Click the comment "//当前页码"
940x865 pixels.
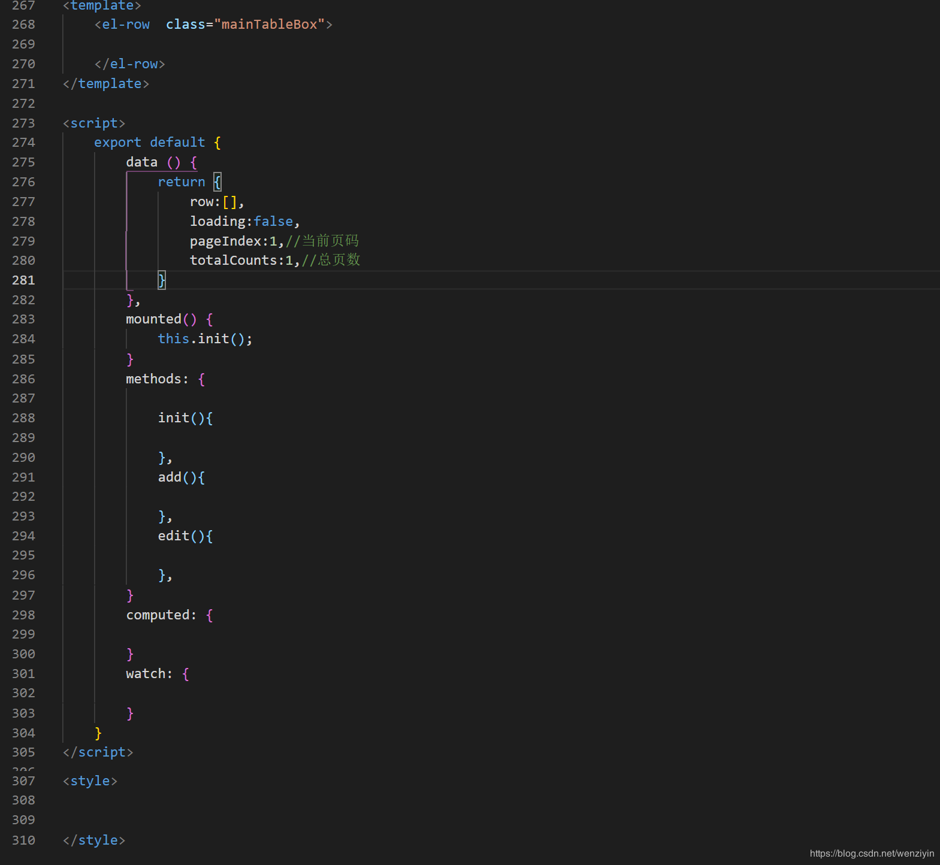coord(322,241)
